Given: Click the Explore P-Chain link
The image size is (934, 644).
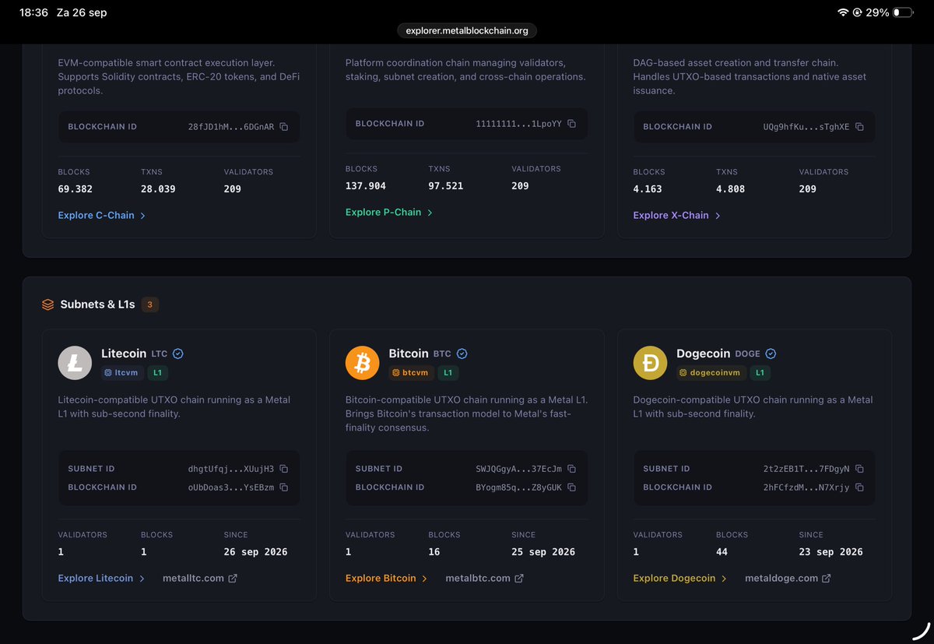Looking at the screenshot, I should (389, 212).
